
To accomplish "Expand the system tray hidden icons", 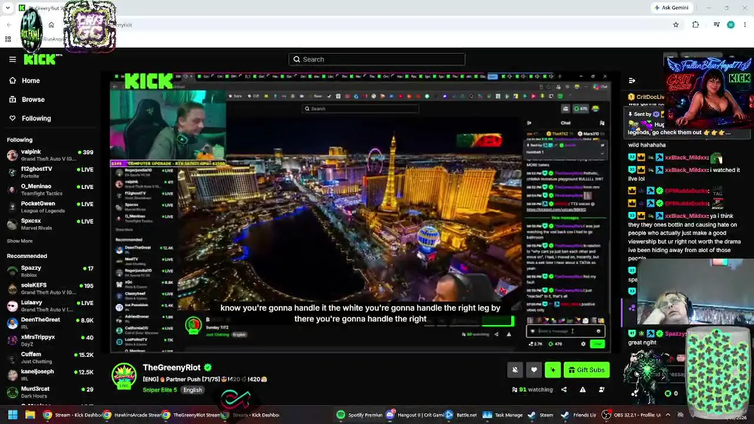I will [x=667, y=415].
